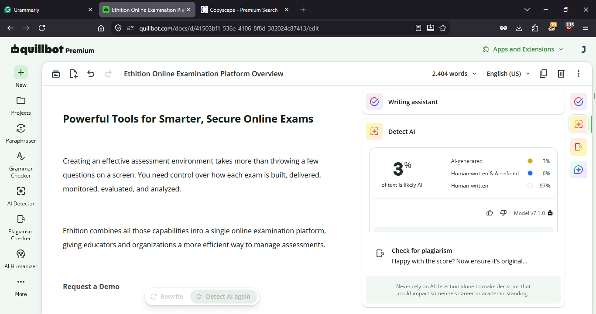Click the document list icon in toolbar
This screenshot has height=314, width=596.
coord(56,74)
